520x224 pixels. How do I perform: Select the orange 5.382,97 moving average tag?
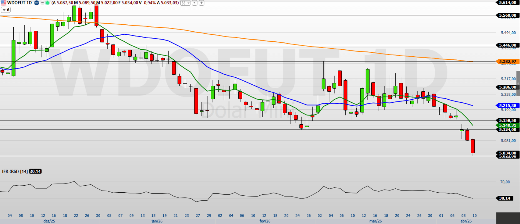[x=507, y=61]
